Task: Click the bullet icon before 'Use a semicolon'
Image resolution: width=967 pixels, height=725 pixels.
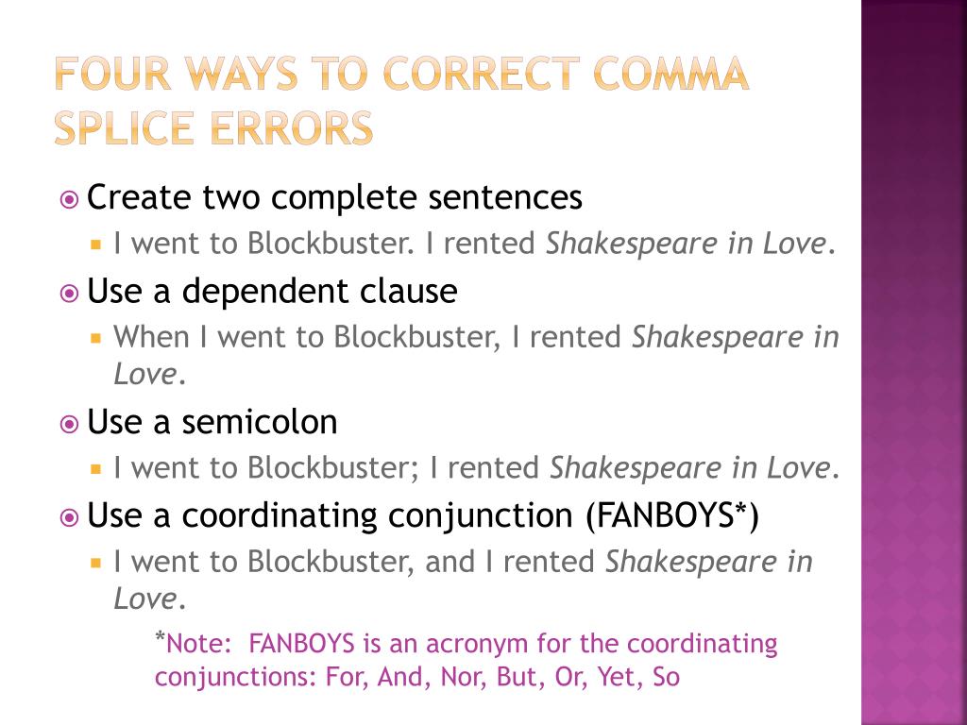Action: pyautogui.click(x=69, y=424)
